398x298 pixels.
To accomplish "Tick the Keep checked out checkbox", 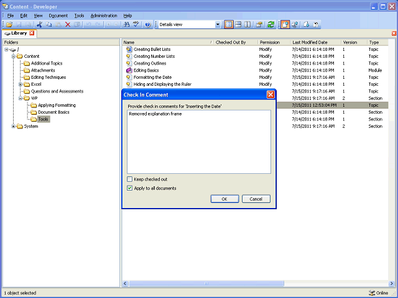I will point(130,179).
